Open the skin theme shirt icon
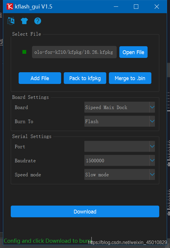 (24, 21)
